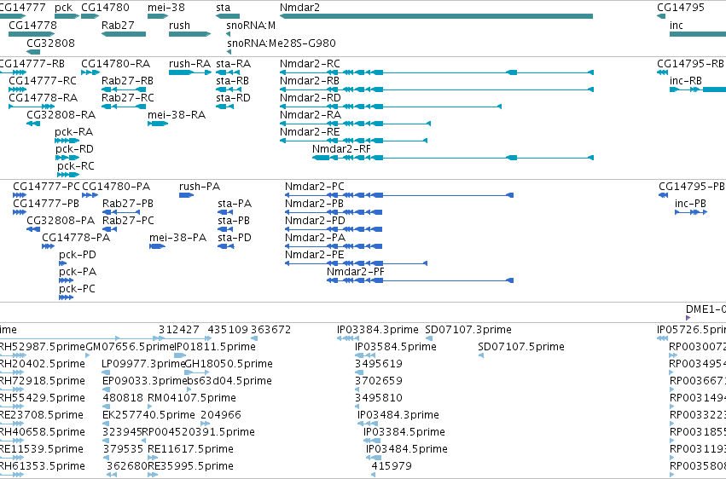Image resolution: width=726 pixels, height=479 pixels.
Task: Click the 3702659 EST label
Action: tap(379, 381)
